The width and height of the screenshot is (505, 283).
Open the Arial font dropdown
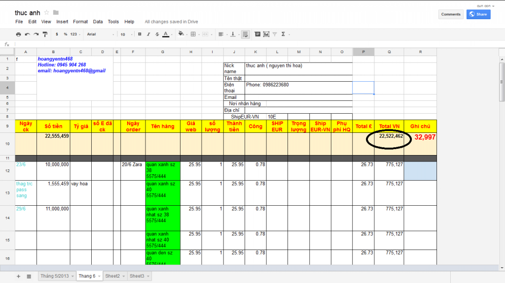pyautogui.click(x=100, y=34)
